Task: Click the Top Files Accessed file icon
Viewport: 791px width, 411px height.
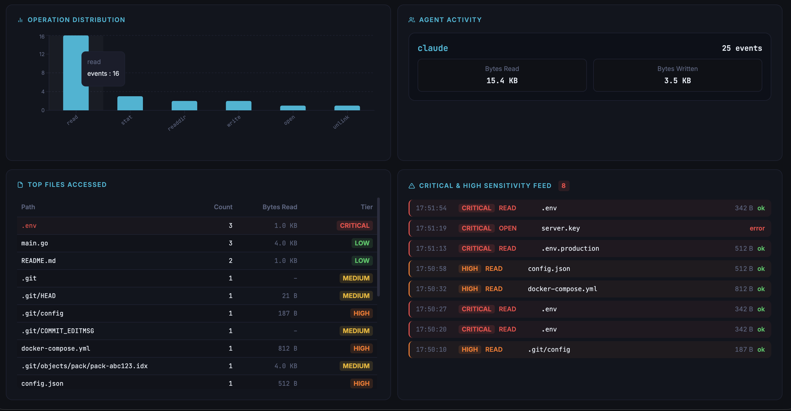Action: [20, 185]
